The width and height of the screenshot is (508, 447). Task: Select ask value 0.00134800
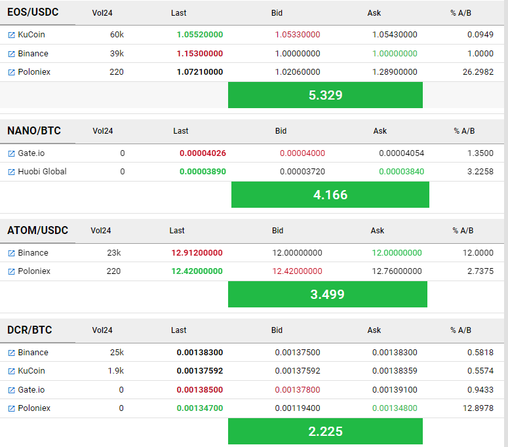coord(395,408)
